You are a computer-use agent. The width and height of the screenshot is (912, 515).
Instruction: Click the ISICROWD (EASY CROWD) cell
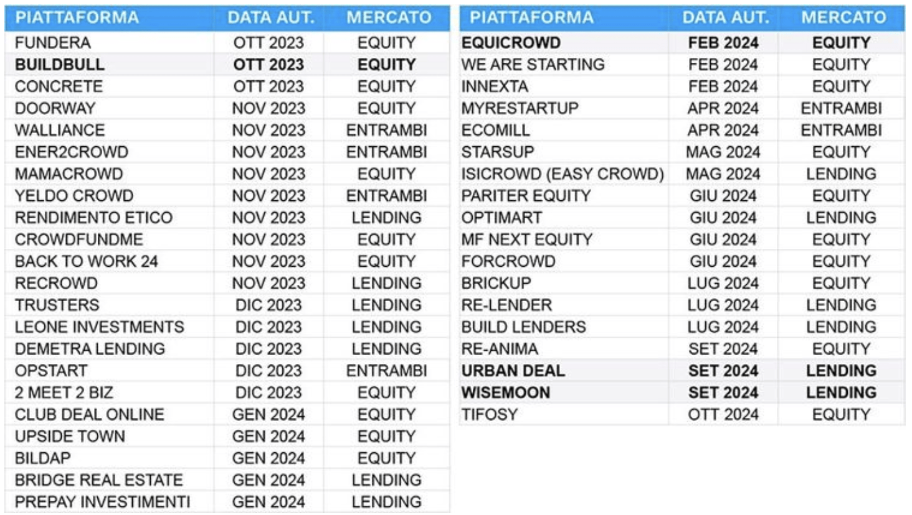click(x=563, y=174)
